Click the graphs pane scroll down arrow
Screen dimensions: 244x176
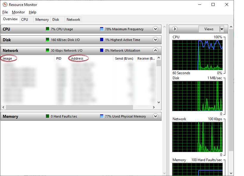pyautogui.click(x=231, y=173)
